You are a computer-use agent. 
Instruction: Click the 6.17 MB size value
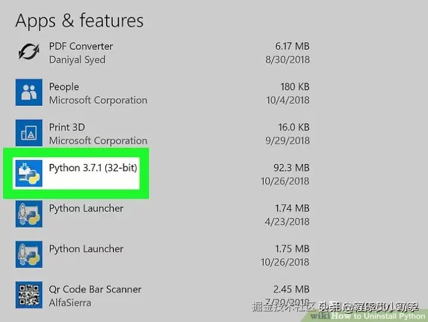tap(291, 46)
